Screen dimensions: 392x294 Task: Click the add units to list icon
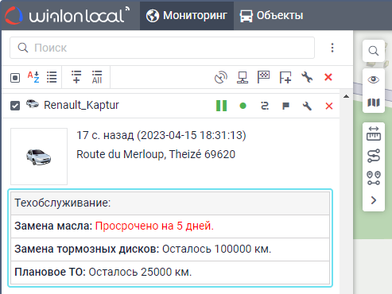[76, 77]
